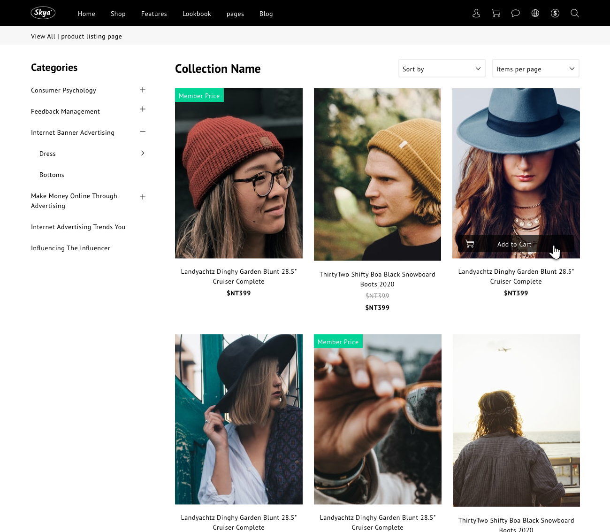Select Influencing The Influencer category
Image resolution: width=610 pixels, height=532 pixels.
(x=70, y=248)
